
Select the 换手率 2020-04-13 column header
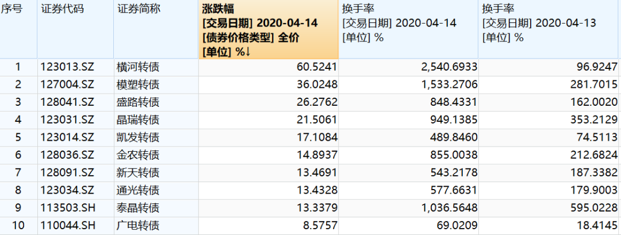[x=550, y=30]
